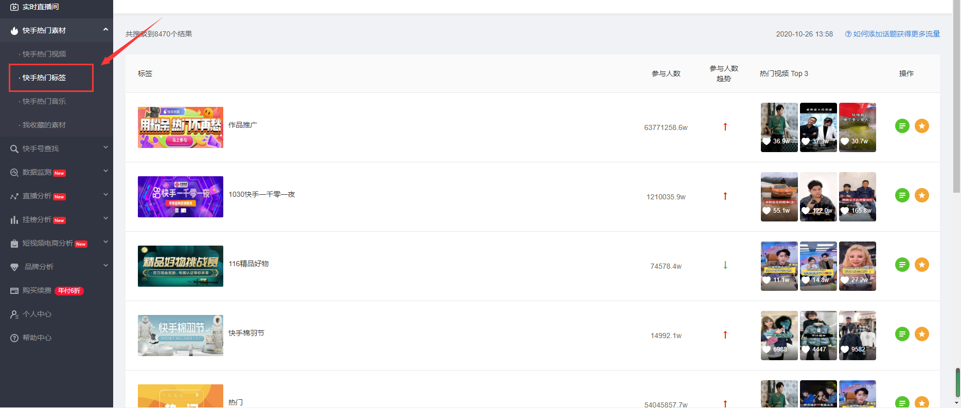Open the 作品推广 banner thumbnail
The image size is (961, 409).
coord(181,127)
